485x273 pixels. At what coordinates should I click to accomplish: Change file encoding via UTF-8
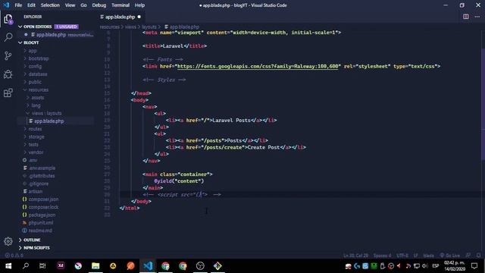pyautogui.click(x=402, y=256)
